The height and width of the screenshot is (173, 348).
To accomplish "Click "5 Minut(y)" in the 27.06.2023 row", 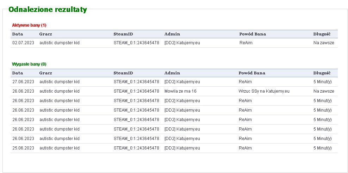I will point(323,82).
